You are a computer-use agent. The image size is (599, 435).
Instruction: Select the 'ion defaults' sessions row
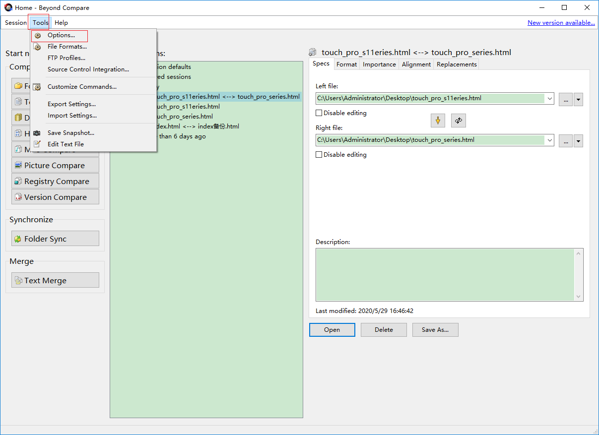tap(174, 67)
